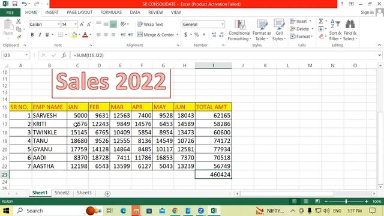Open the General number format dropdown
Image resolution: width=384 pixels, height=216 pixels.
coord(223,24)
